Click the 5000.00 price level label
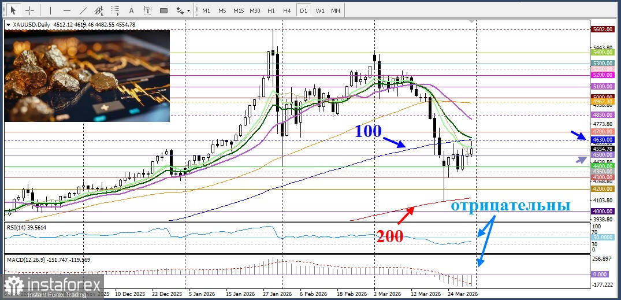 click(603, 97)
